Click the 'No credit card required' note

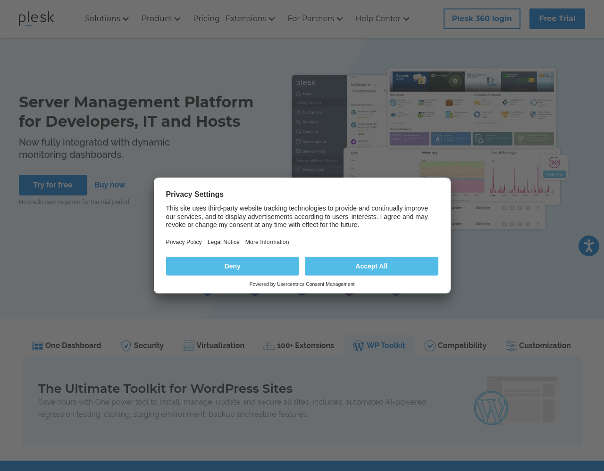74,202
